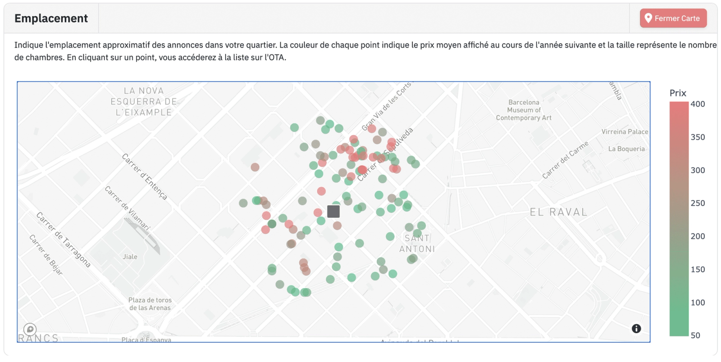Viewport: 721px width, 362px height.
Task: Click the Carrer de Béjar street label
Action: 46,255
